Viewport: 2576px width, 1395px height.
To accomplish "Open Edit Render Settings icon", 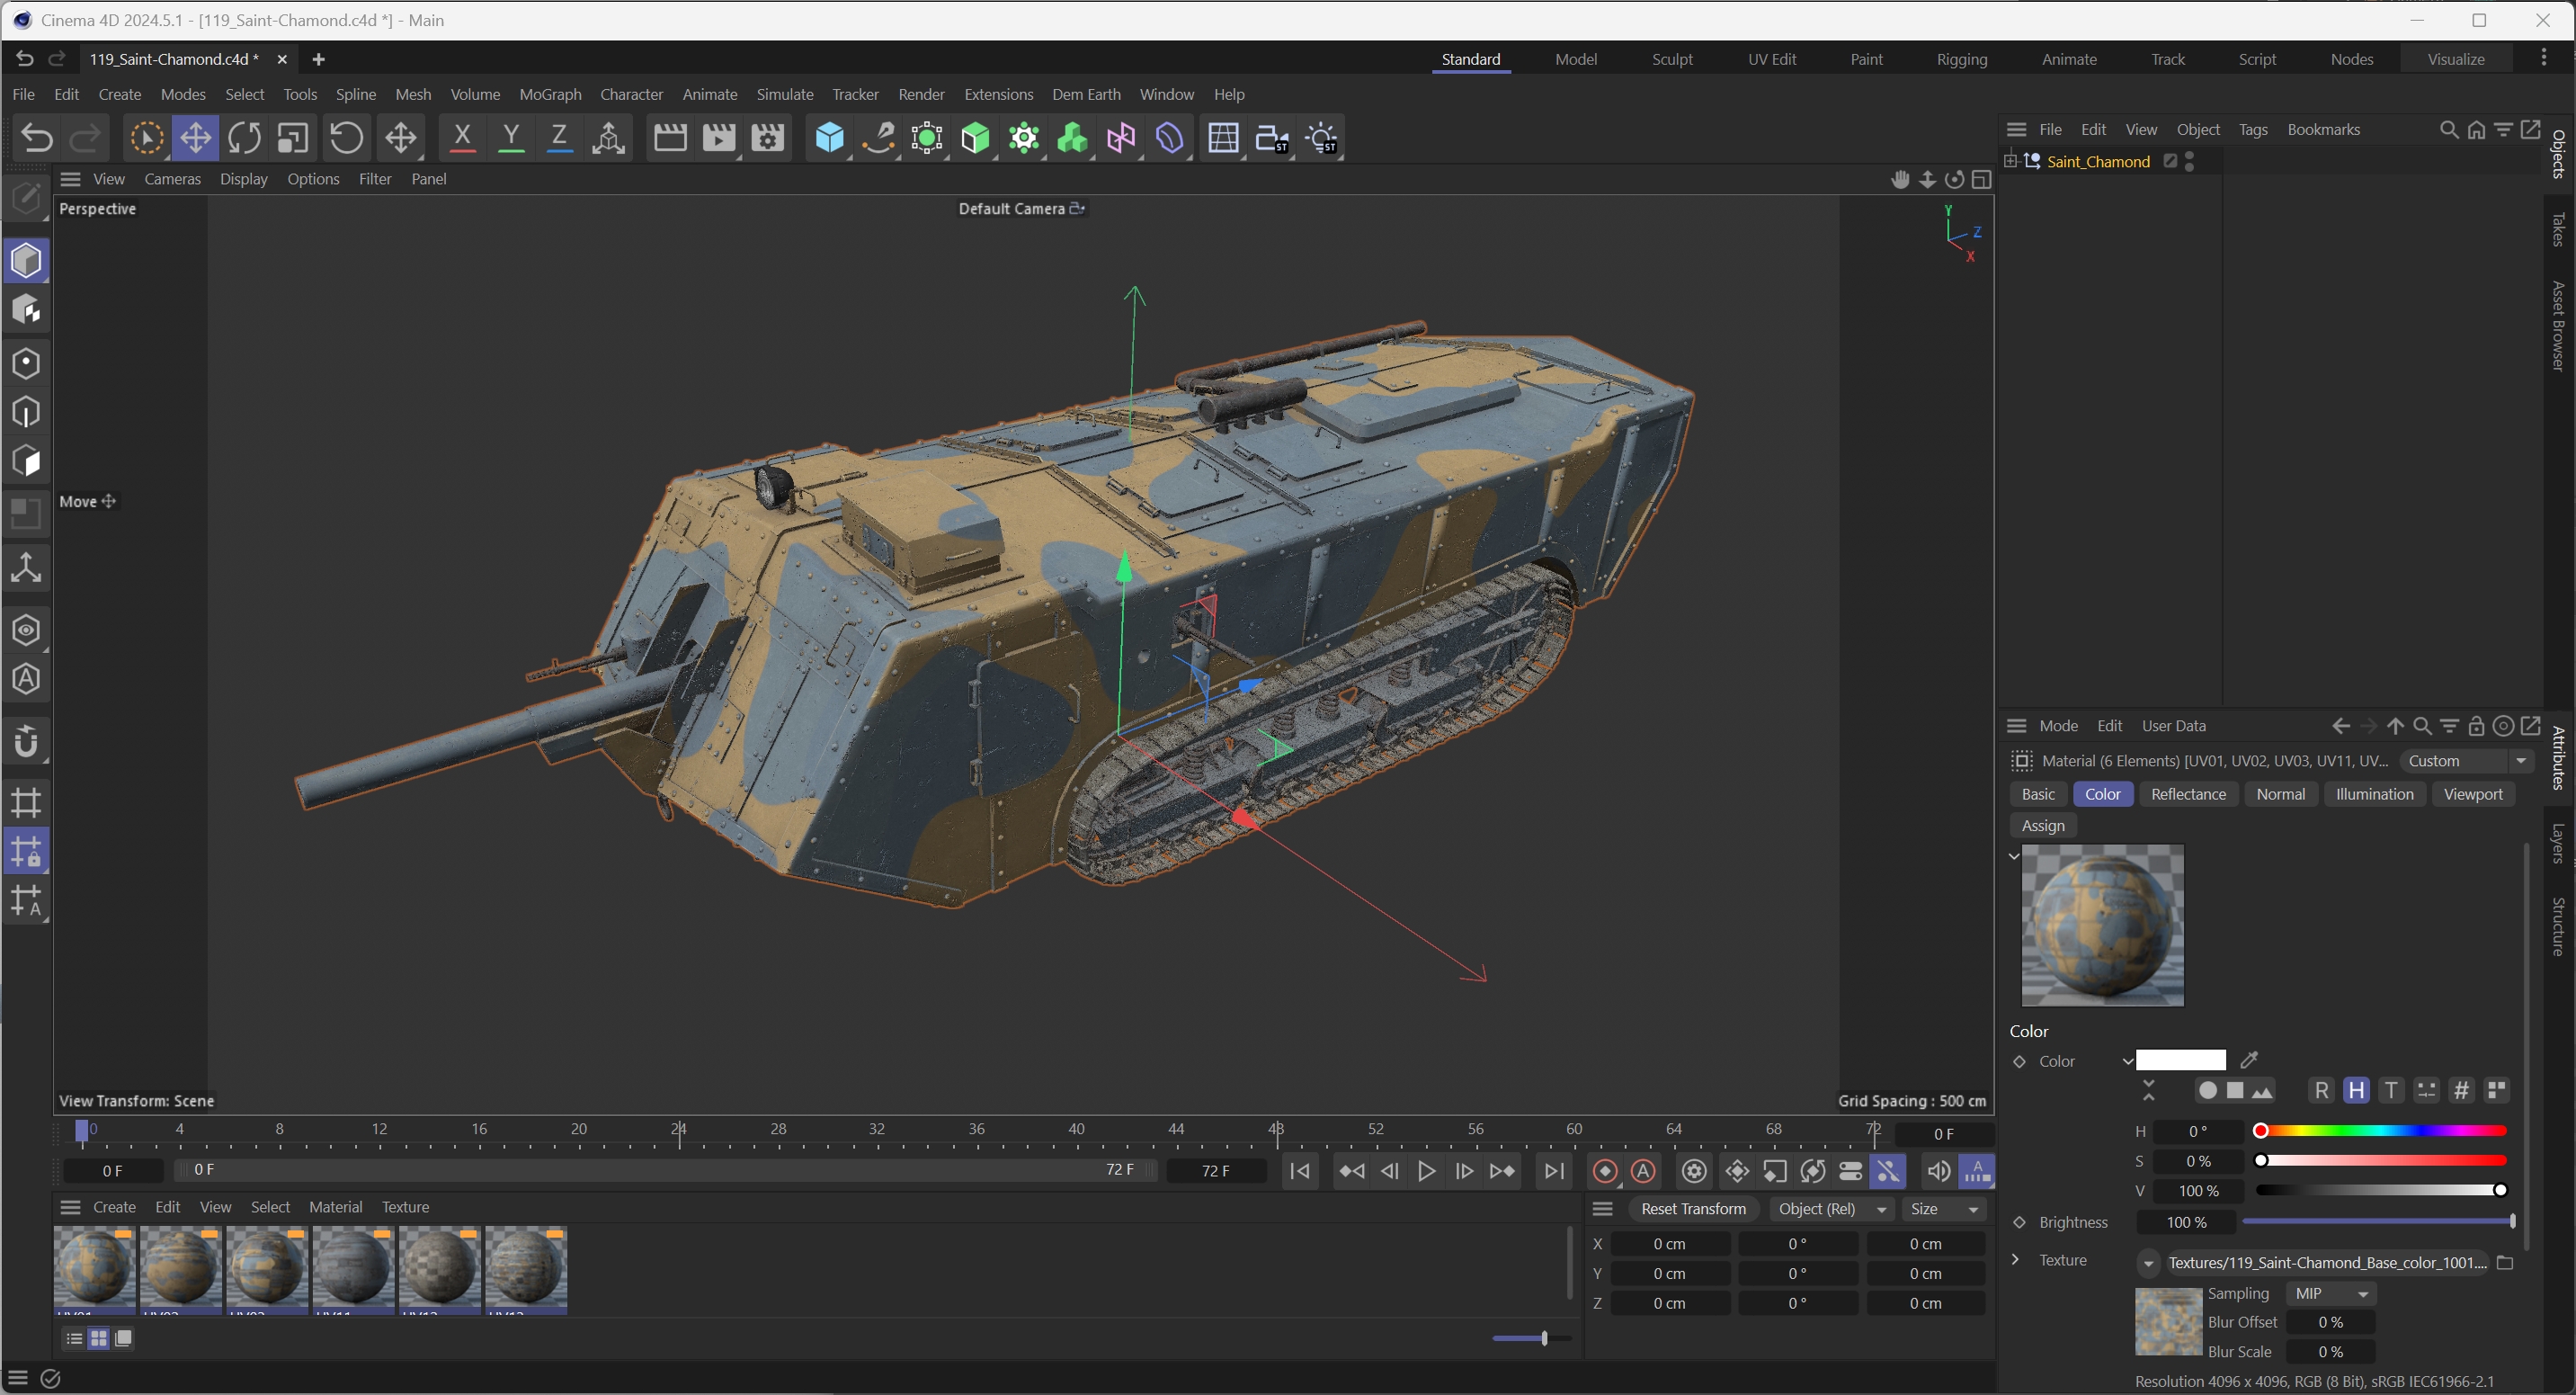I will click(x=767, y=138).
